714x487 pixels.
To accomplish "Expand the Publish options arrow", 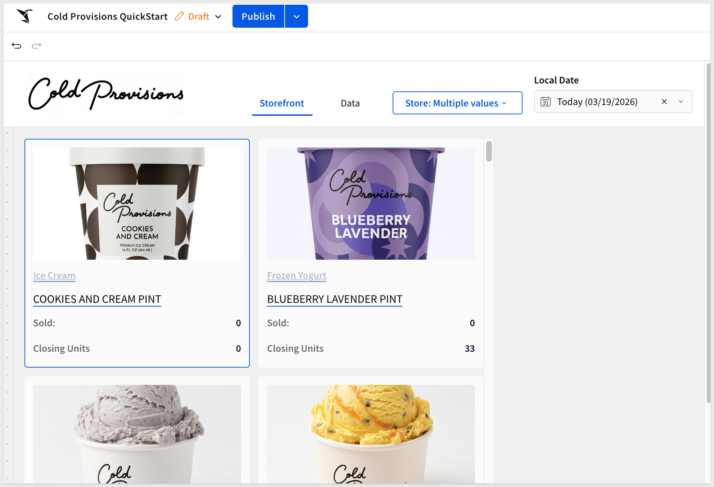I will [297, 16].
